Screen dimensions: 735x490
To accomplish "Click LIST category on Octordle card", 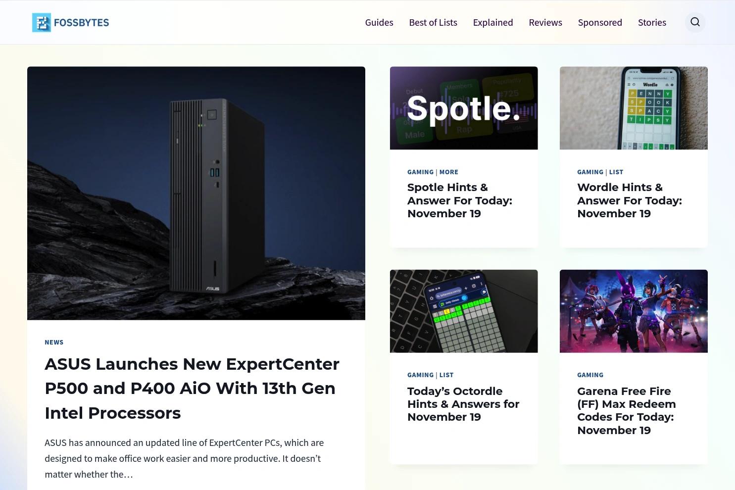I will (446, 375).
